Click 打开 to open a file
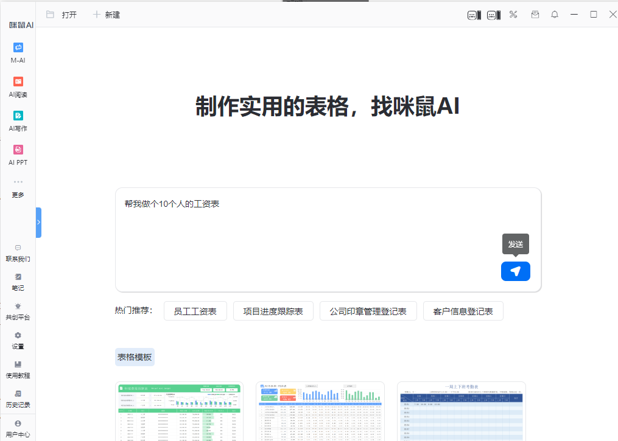This screenshot has height=441, width=618. click(61, 15)
